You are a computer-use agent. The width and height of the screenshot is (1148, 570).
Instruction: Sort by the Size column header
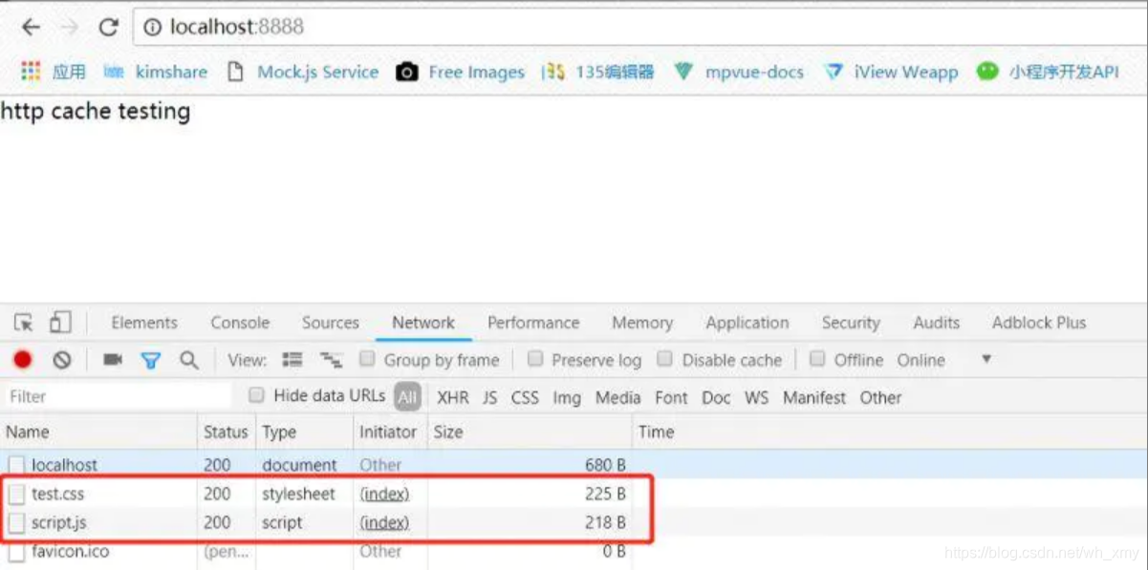531,432
